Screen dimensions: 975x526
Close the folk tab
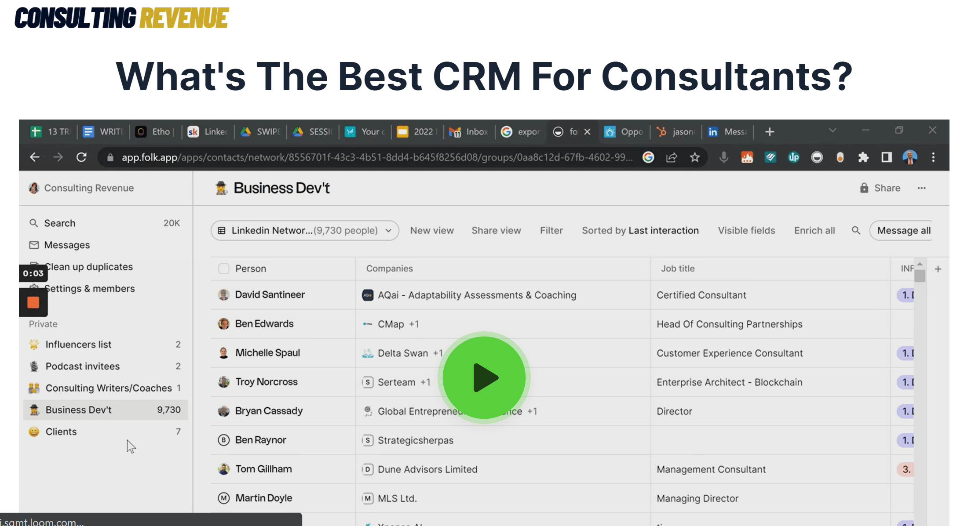[x=587, y=132]
